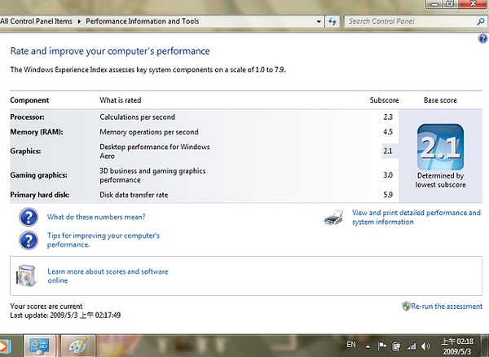
Task: Click the Memory subscore 4.5
Action: coord(388,132)
